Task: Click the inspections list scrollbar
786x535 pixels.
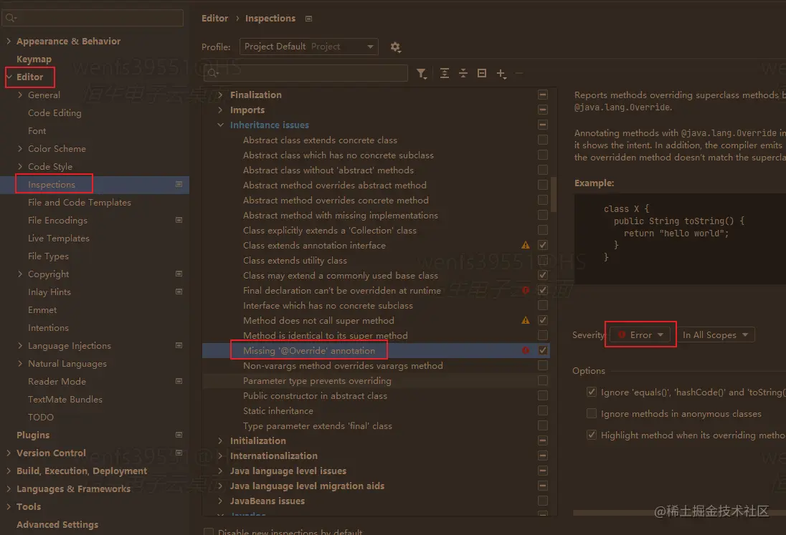Action: (554, 196)
